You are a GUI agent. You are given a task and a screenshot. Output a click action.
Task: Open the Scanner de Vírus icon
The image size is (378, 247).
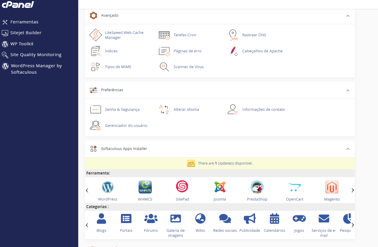pos(164,67)
